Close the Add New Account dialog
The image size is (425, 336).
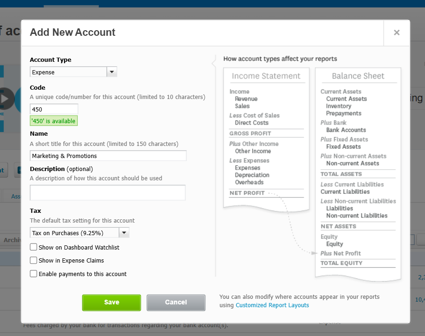tap(397, 33)
